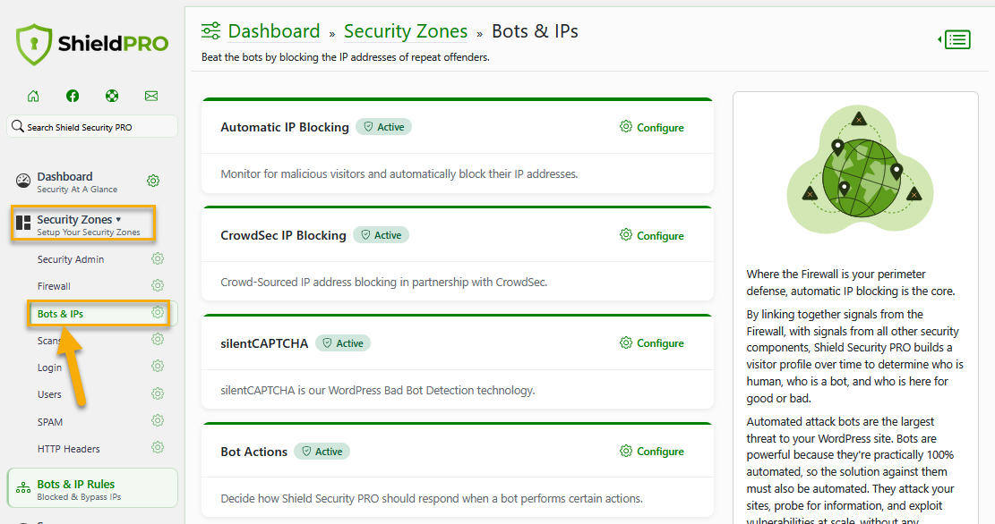The height and width of the screenshot is (524, 995).
Task: Collapse the Security Zones menu arrow
Action: (x=118, y=219)
